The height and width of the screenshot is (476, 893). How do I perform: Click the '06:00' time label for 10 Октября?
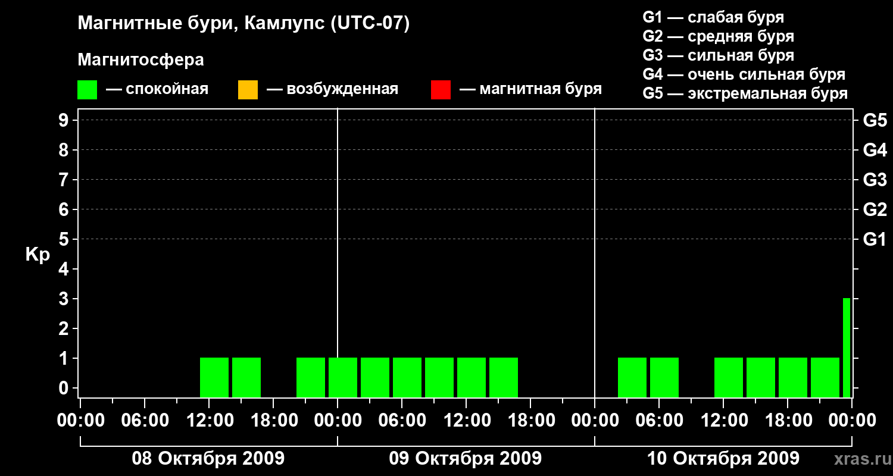(659, 421)
